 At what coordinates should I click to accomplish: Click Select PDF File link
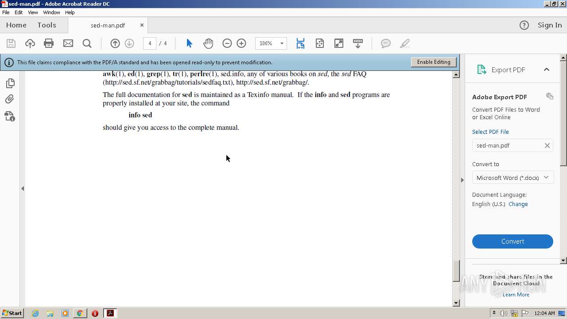point(490,132)
